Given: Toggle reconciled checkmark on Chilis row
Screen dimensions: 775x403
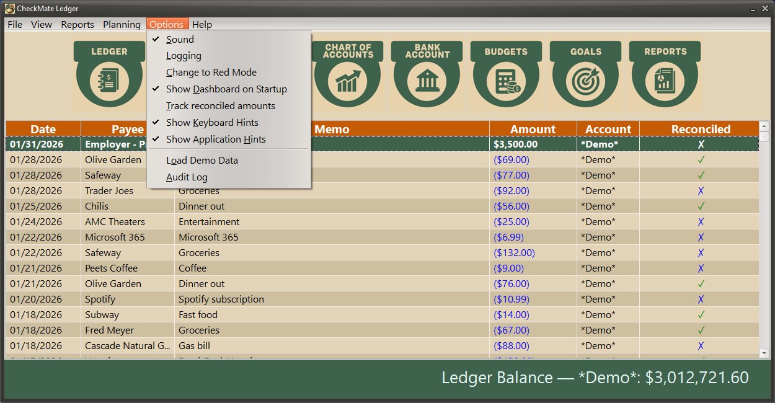Looking at the screenshot, I should click(x=701, y=206).
